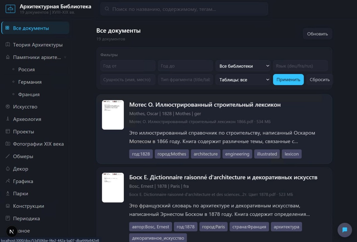The image size is (357, 242).
Task: Click the Сбросить button
Action: [x=320, y=79]
